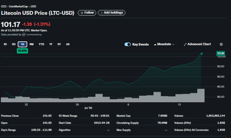The height and width of the screenshot is (138, 231).
Task: Click the Day's Range value 100.23 - 111.68
Action: coord(41,130)
